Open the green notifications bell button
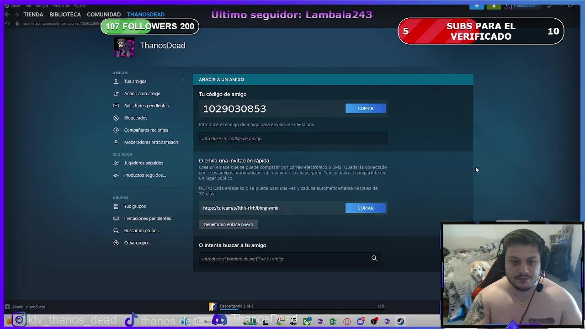The height and width of the screenshot is (329, 585). [494, 6]
